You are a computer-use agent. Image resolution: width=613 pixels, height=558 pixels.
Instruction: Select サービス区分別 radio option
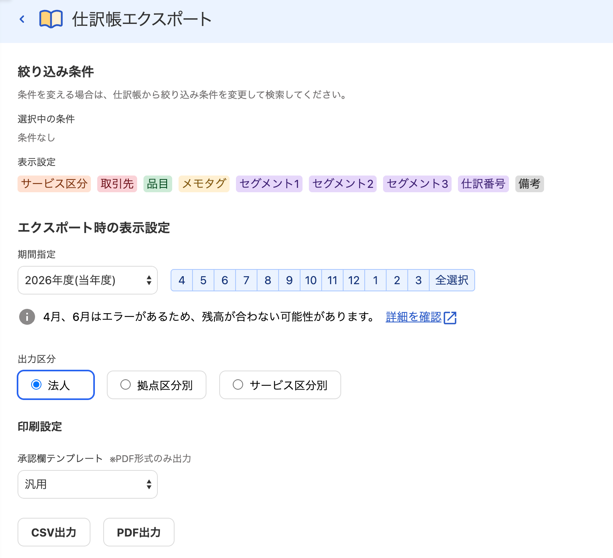click(x=280, y=385)
